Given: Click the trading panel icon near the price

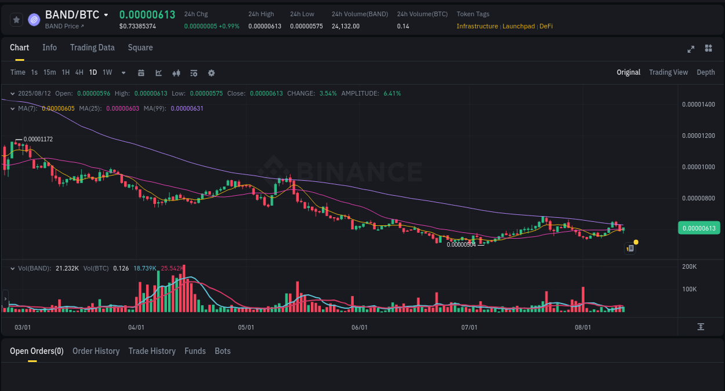Looking at the screenshot, I should coord(630,248).
